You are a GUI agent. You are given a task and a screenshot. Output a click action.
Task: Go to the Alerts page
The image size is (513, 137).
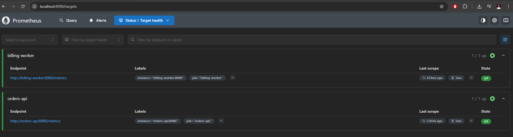pos(98,20)
